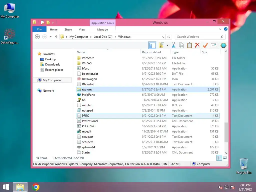Open the recent locations dropdown arrow
The width and height of the screenshot is (256, 192).
[50, 37]
